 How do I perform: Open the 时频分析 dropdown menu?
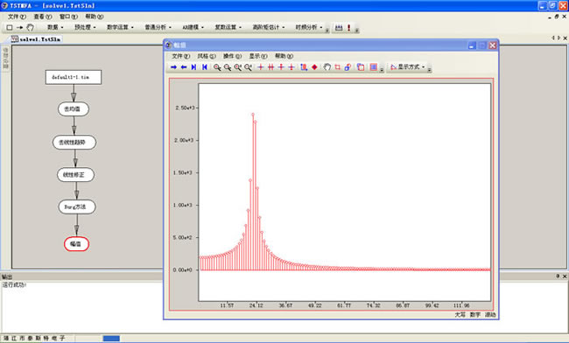(309, 27)
